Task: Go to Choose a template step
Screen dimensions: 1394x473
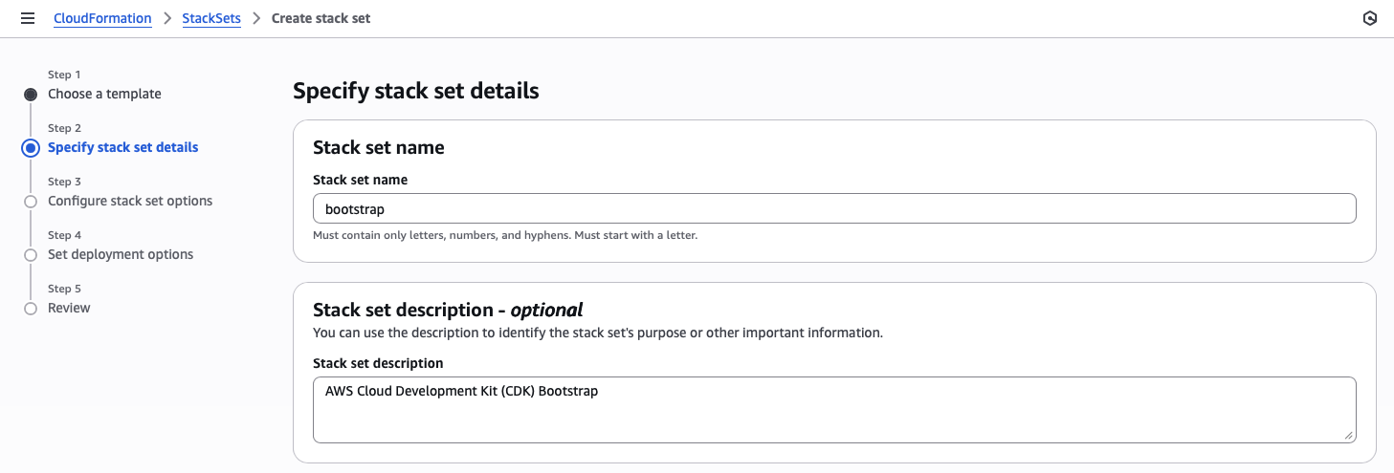Action: pos(104,94)
